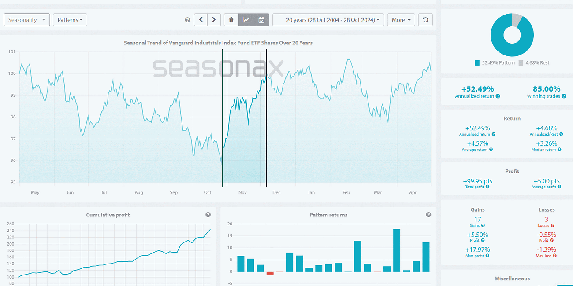Go to previous pattern with left chevron
The image size is (573, 286).
click(201, 20)
